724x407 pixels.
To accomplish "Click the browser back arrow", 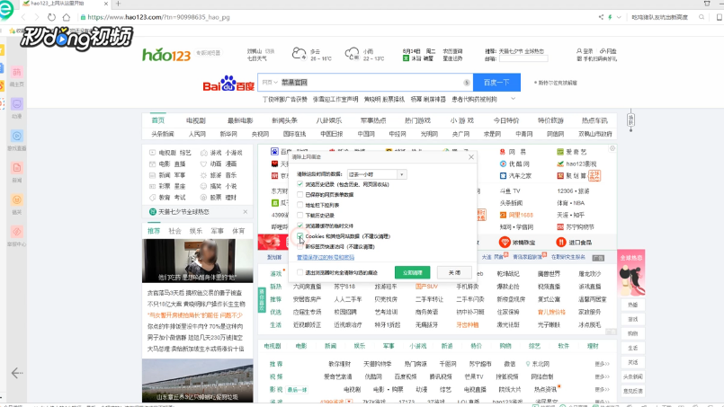I will [x=23, y=17].
